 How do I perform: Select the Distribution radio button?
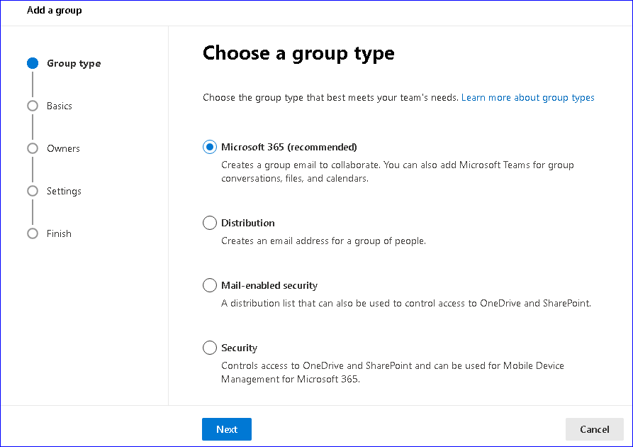coord(210,223)
